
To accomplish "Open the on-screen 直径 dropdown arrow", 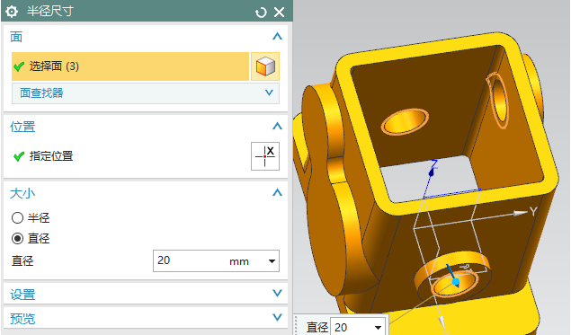I will (378, 327).
